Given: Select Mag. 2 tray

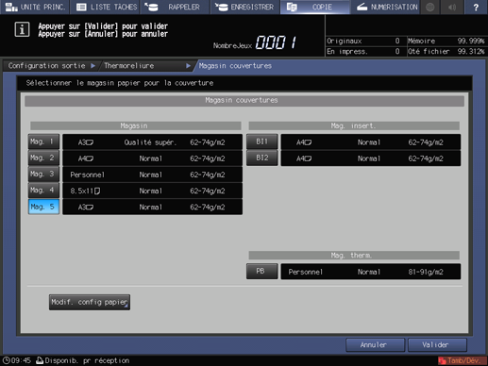Looking at the screenshot, I should (x=43, y=158).
